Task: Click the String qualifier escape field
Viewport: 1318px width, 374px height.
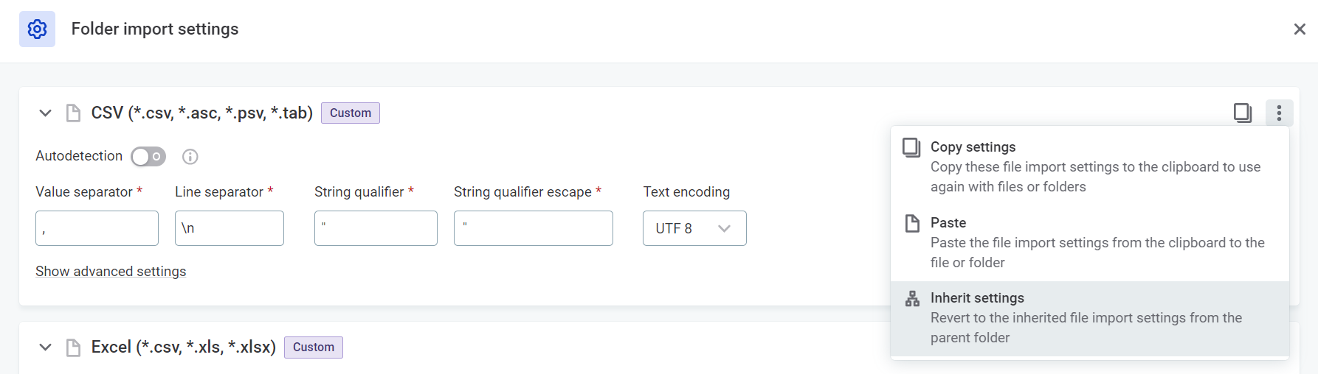Action: 533,228
